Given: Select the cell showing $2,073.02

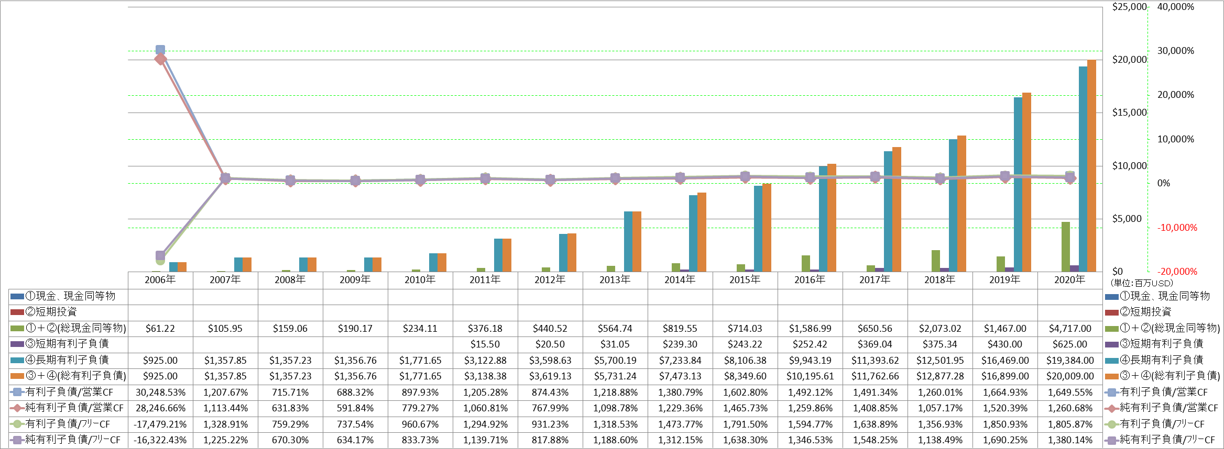Looking at the screenshot, I should pos(940,329).
